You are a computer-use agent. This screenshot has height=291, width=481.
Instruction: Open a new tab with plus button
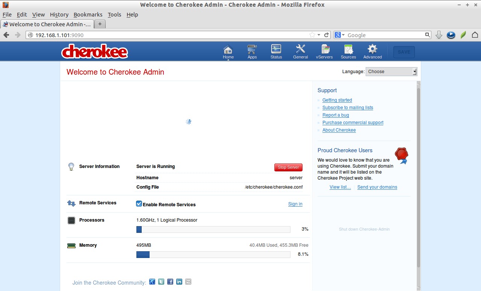(x=100, y=24)
